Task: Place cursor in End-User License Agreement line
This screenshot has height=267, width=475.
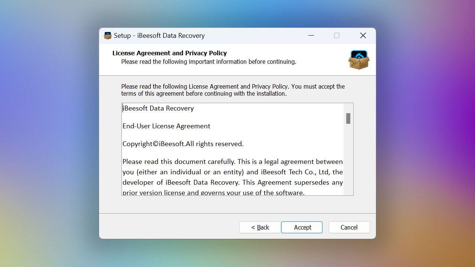Action: (166, 126)
